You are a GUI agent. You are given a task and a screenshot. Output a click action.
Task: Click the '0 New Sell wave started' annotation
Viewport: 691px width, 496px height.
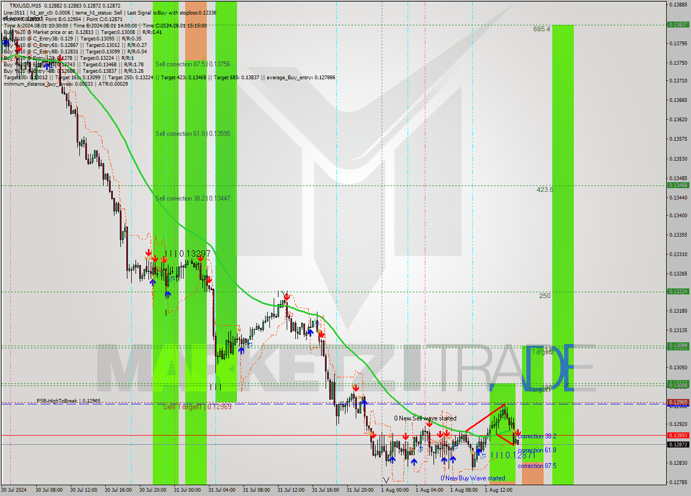pyautogui.click(x=425, y=418)
